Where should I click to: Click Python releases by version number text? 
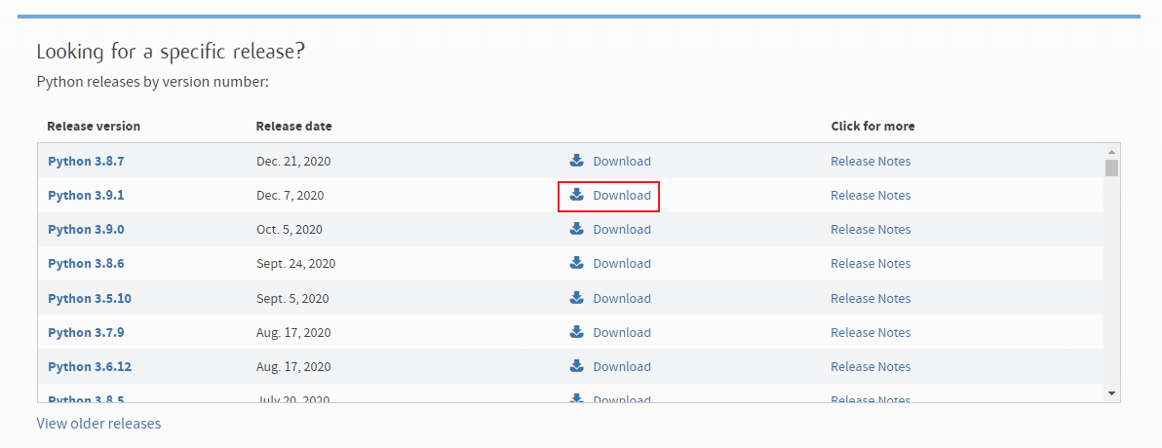click(153, 82)
